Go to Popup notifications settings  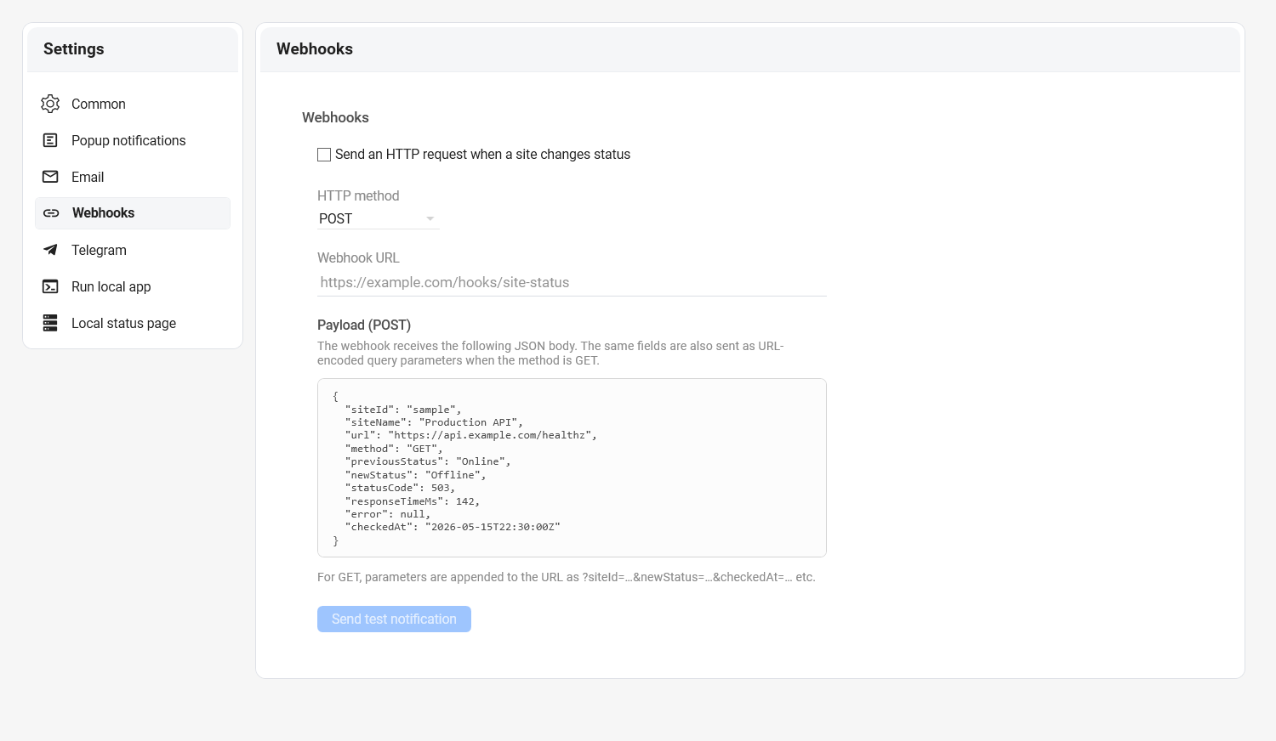pos(133,140)
